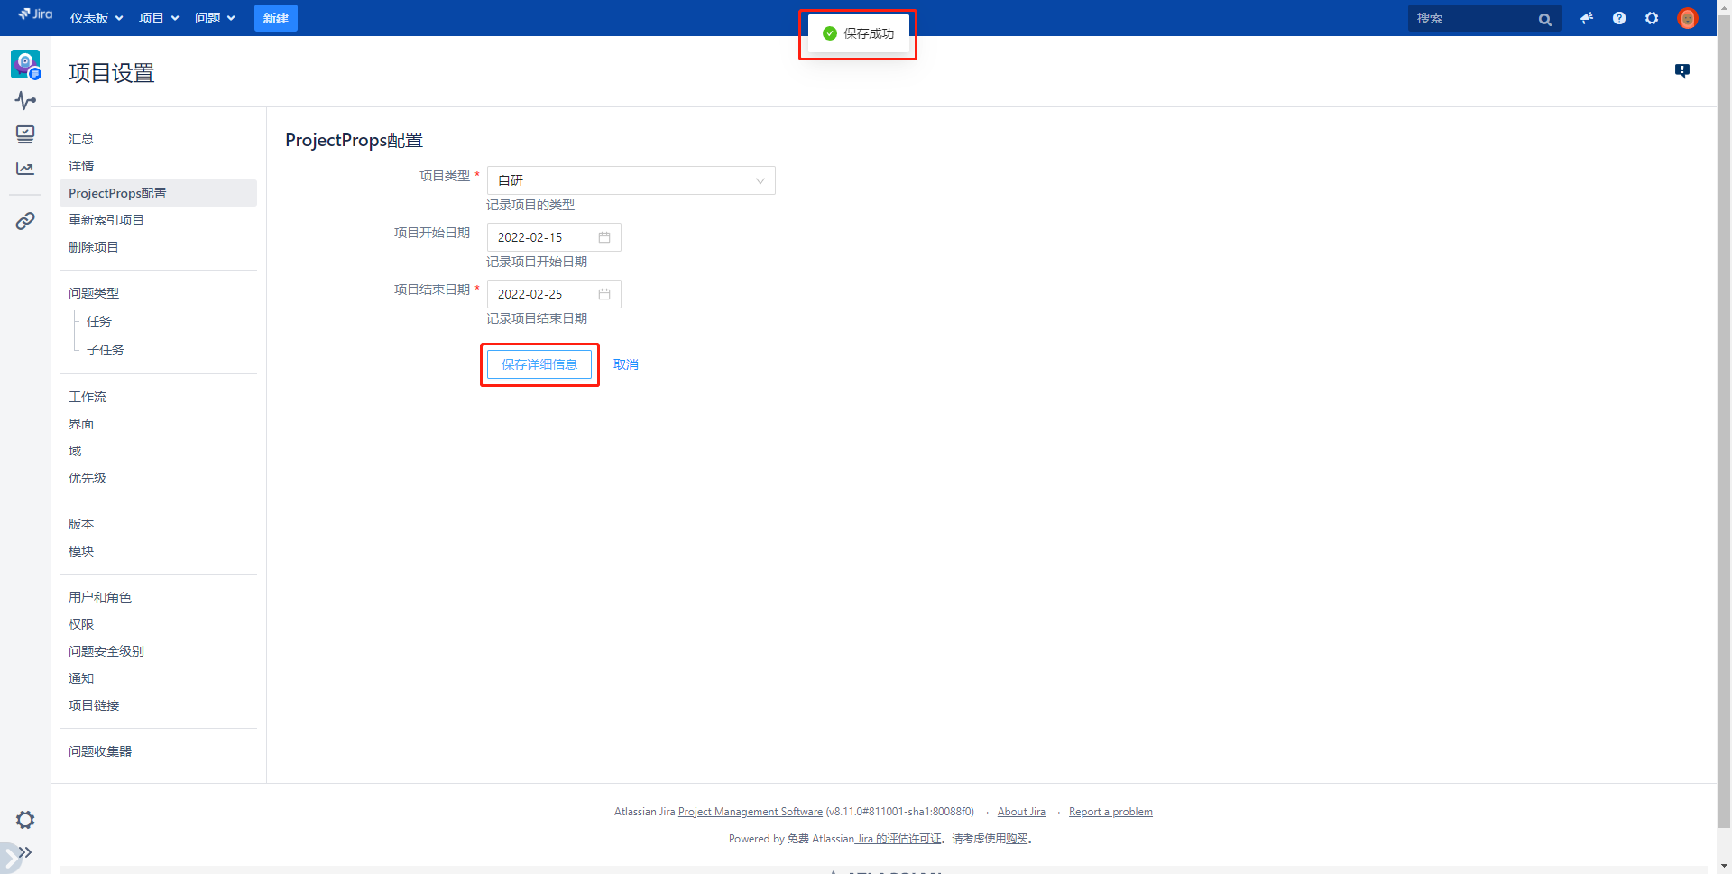Open the 仪表板 dropdown menu
Viewport: 1732px width, 874px height.
[x=97, y=18]
